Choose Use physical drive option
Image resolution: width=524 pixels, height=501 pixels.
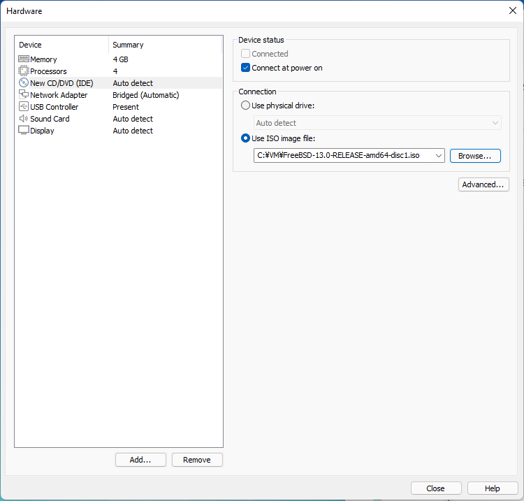coord(245,106)
